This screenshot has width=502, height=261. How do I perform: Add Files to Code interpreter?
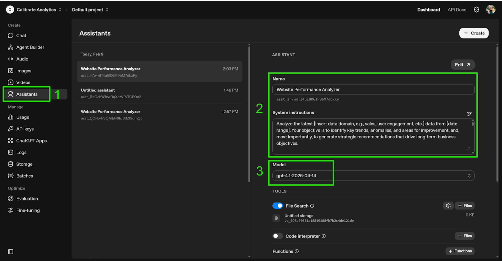coord(465,236)
